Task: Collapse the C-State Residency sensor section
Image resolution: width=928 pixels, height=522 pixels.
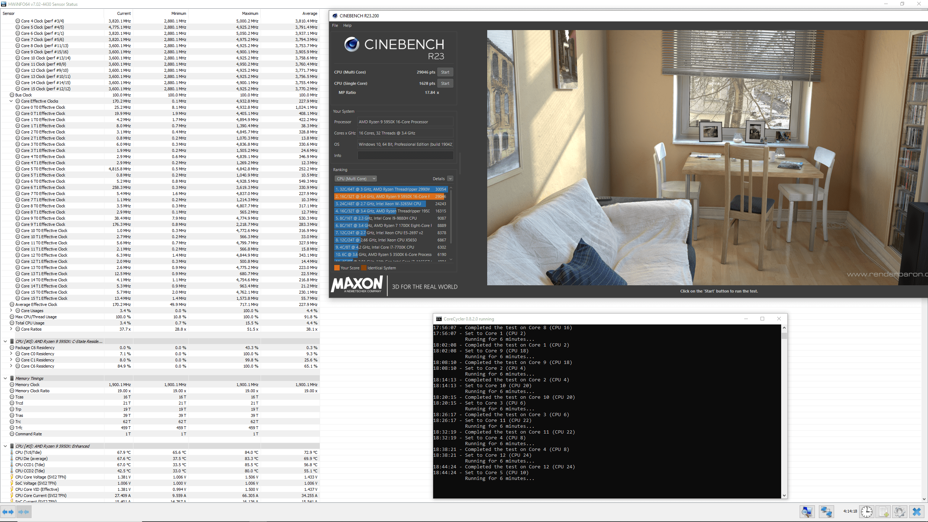Action: pos(5,341)
